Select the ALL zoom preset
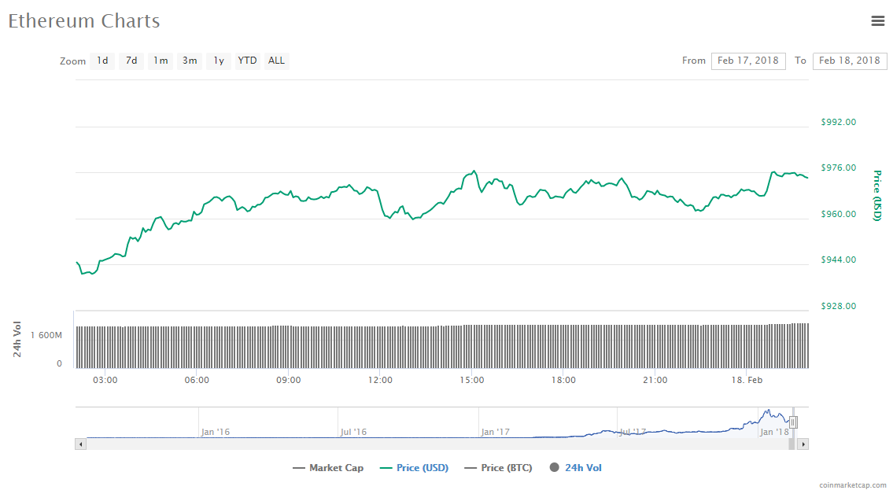The image size is (893, 490). (x=276, y=61)
